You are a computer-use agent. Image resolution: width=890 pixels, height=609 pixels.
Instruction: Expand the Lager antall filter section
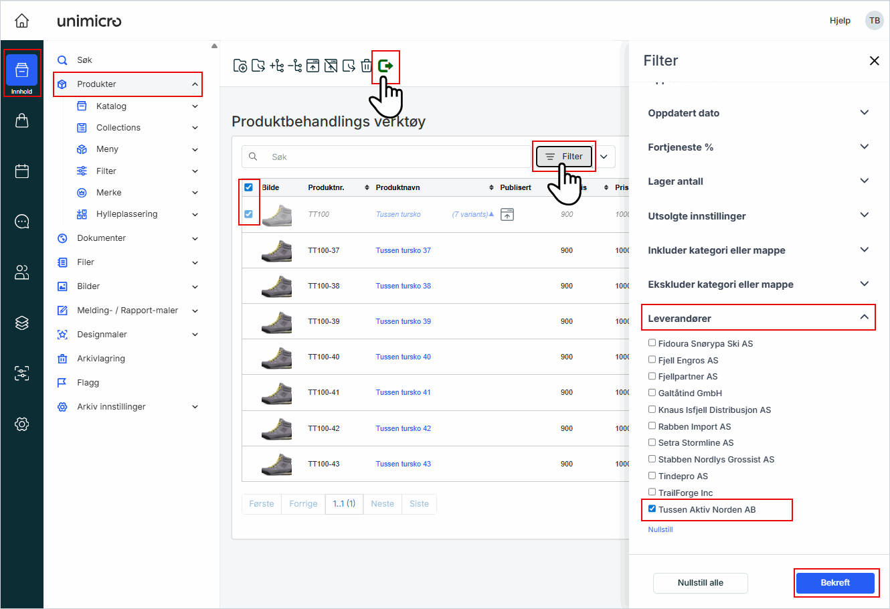pyautogui.click(x=759, y=181)
